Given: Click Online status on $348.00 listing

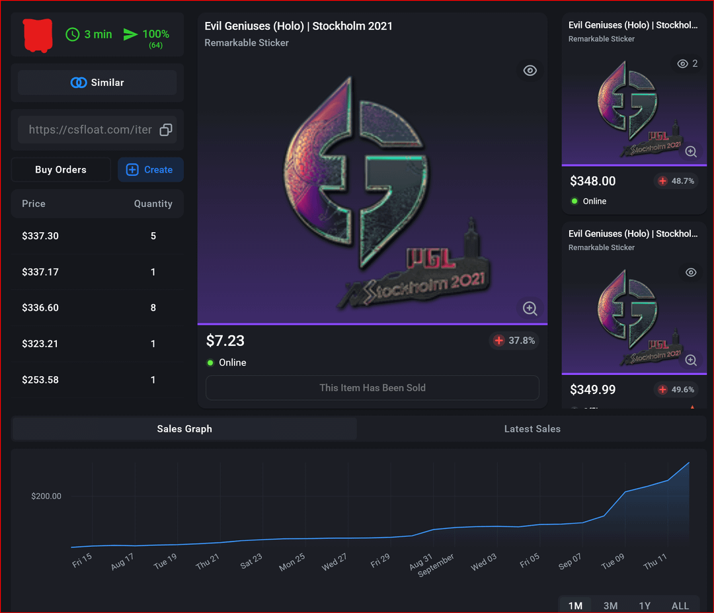Looking at the screenshot, I should point(588,201).
